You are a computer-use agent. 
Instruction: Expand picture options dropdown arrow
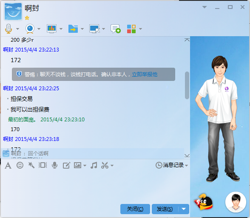(x=85, y=166)
